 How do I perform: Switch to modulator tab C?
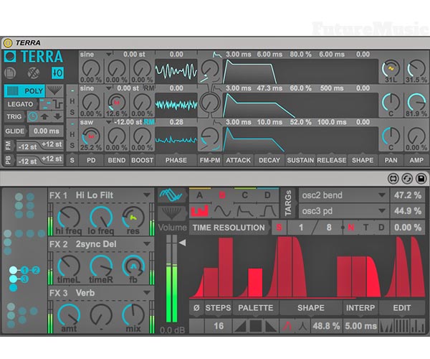pyautogui.click(x=245, y=195)
